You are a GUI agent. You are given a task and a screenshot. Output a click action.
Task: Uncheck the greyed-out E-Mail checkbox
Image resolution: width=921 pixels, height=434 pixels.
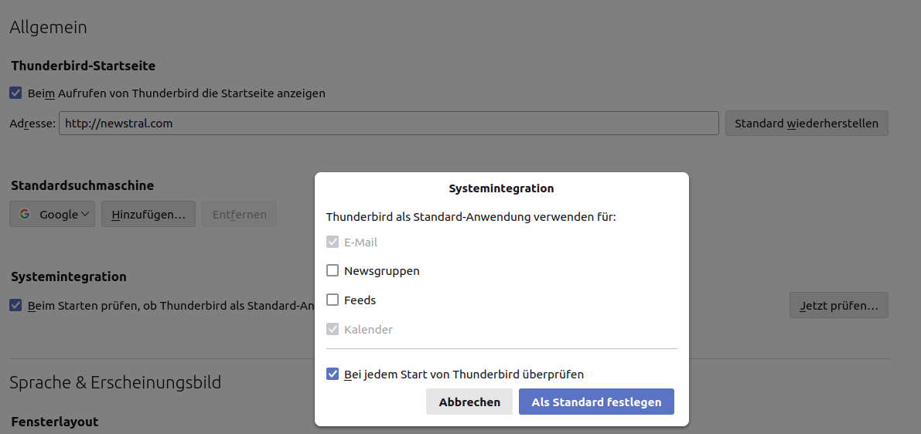tap(333, 242)
